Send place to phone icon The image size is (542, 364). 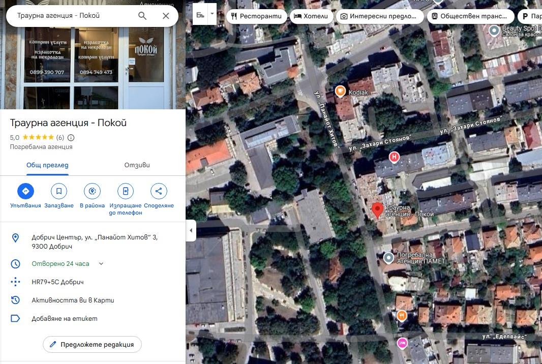(x=126, y=191)
